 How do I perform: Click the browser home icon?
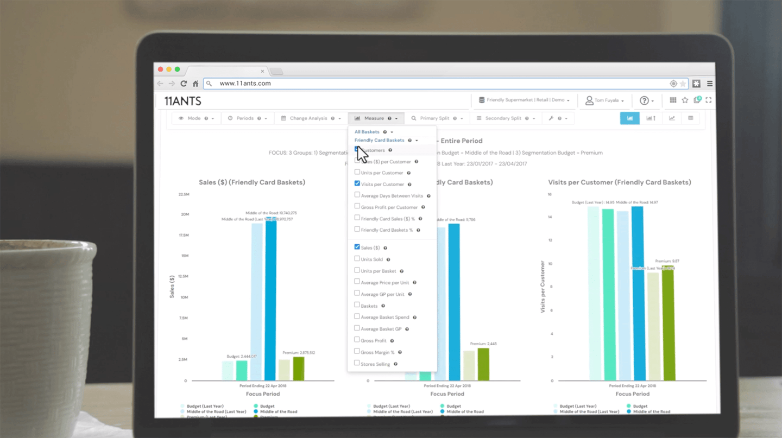[195, 84]
